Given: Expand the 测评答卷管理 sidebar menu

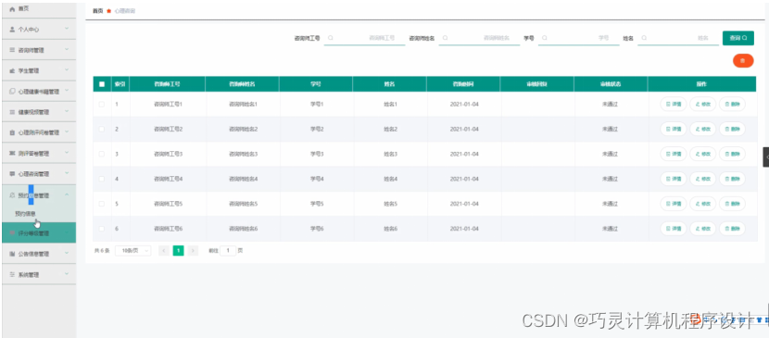Looking at the screenshot, I should click(39, 154).
